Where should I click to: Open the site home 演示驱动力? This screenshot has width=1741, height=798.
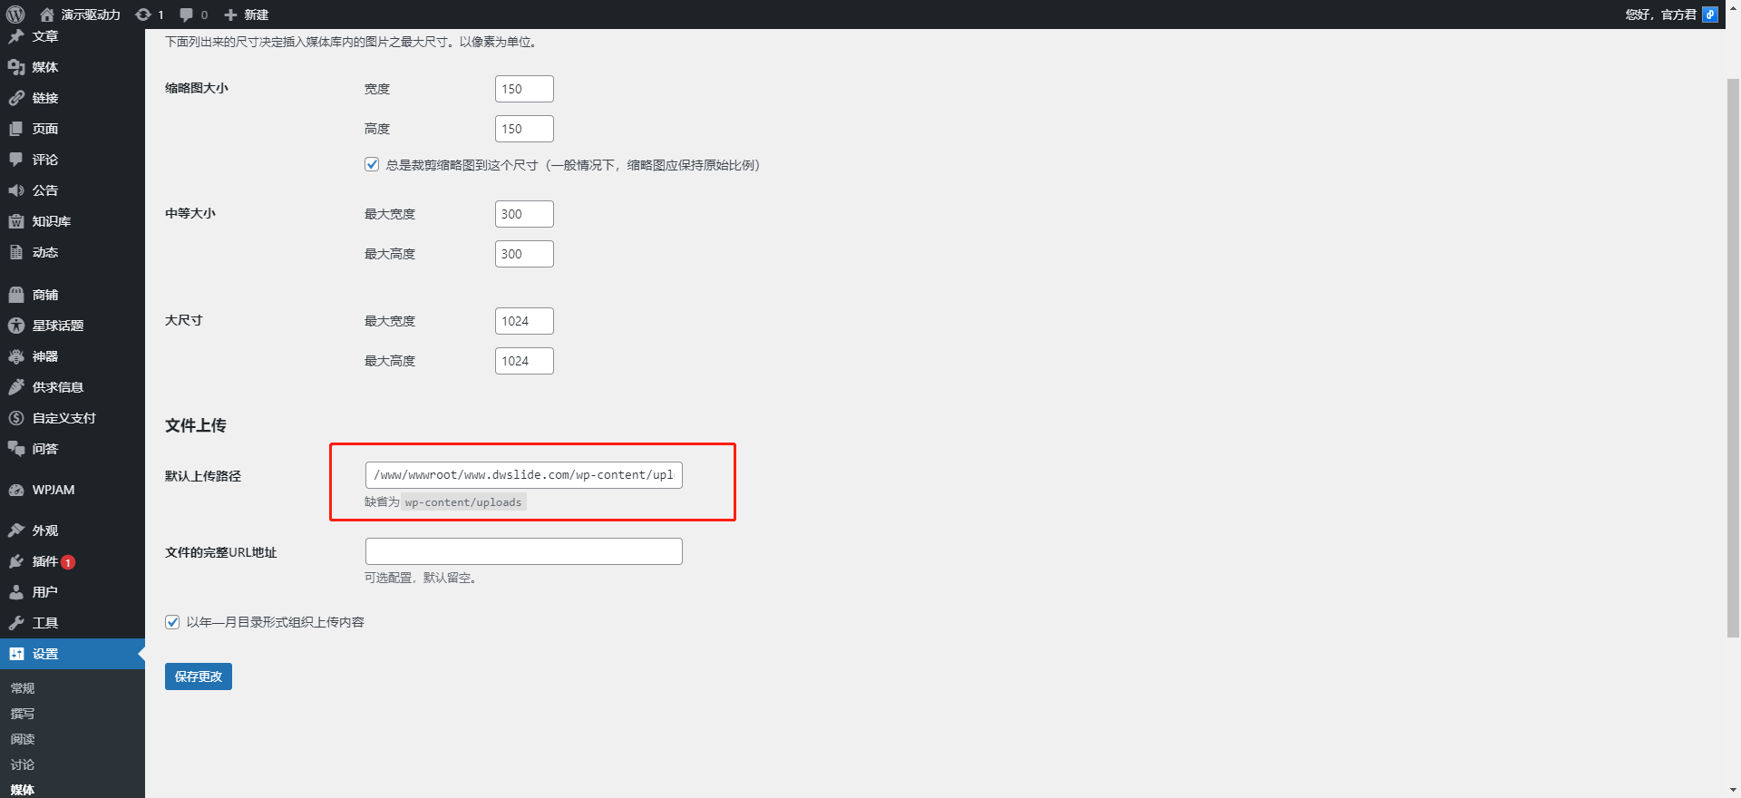(x=80, y=15)
